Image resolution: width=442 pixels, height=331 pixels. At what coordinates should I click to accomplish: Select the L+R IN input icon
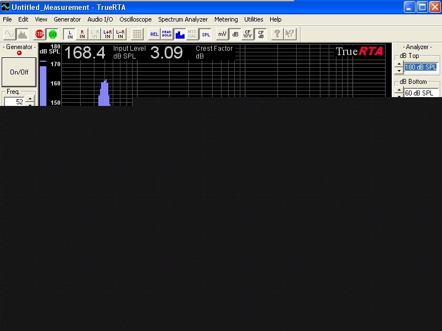[x=108, y=34]
